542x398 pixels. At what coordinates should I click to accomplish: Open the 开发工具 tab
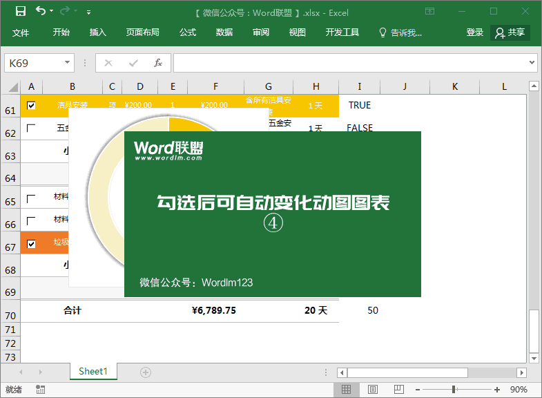tap(342, 32)
